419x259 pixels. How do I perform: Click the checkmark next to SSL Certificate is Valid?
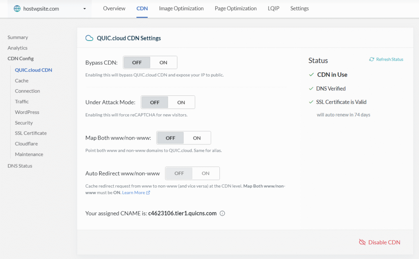(312, 102)
